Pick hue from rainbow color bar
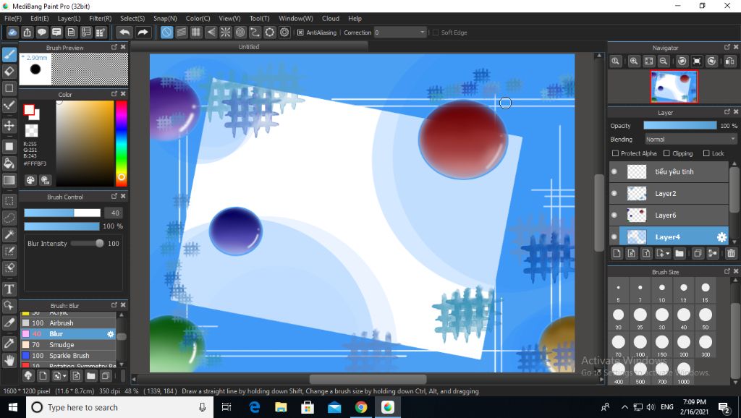Image resolution: width=741 pixels, height=418 pixels. coord(121,144)
